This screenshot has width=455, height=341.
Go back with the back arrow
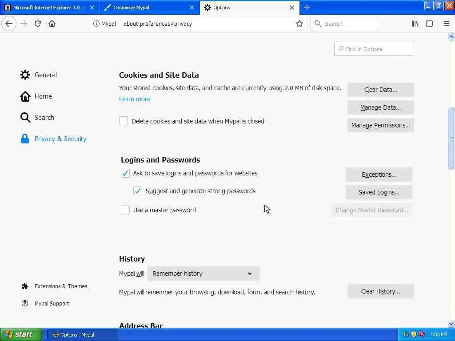pyautogui.click(x=9, y=24)
